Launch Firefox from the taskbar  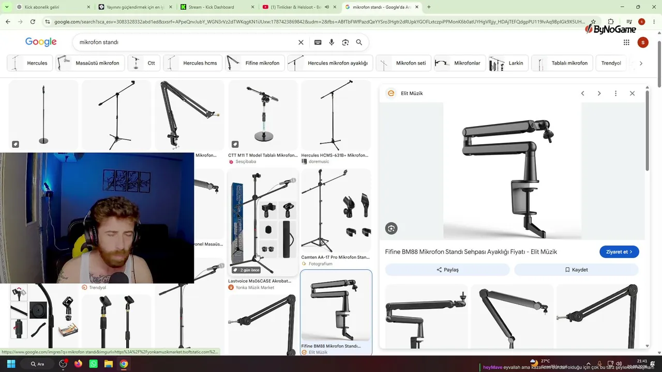[x=78, y=364]
